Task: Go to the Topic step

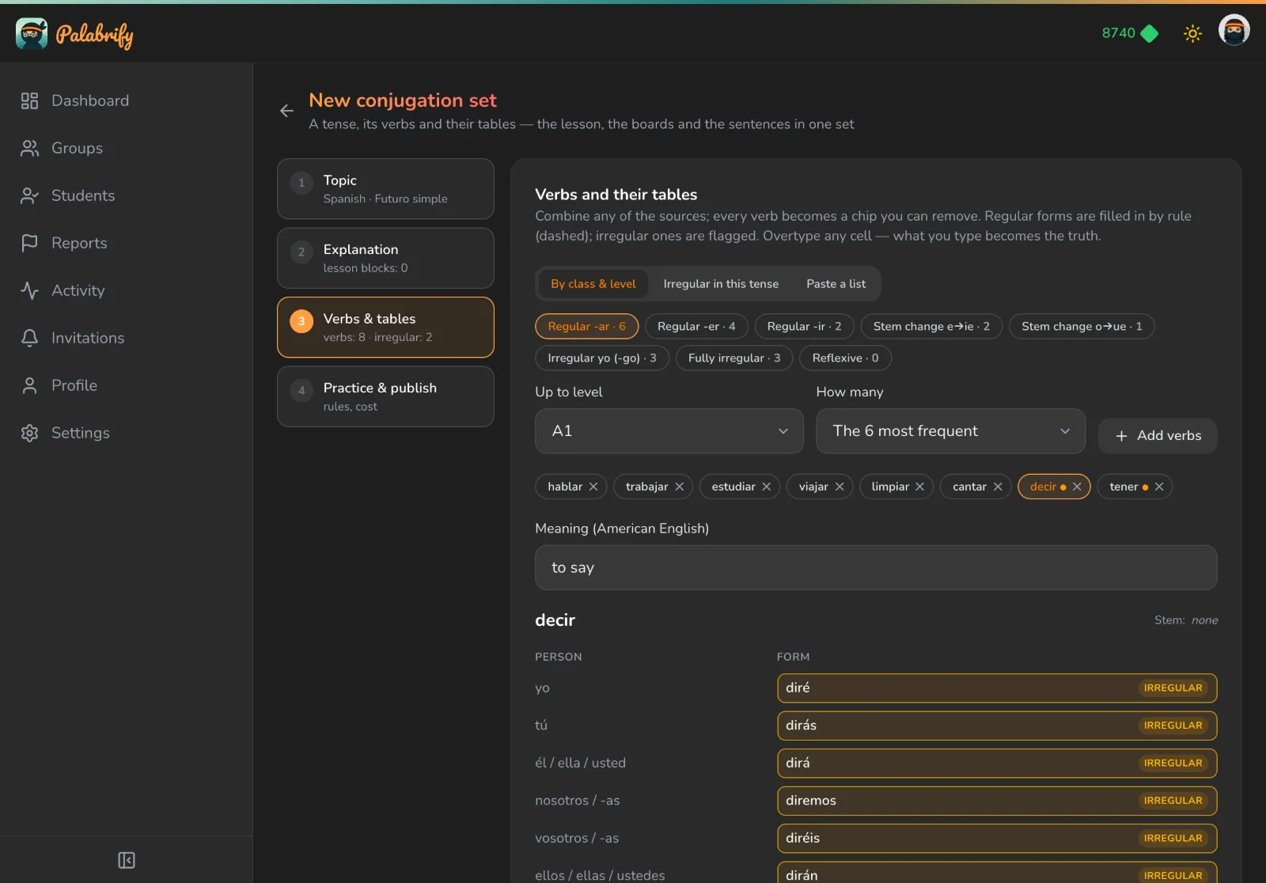Action: point(385,189)
